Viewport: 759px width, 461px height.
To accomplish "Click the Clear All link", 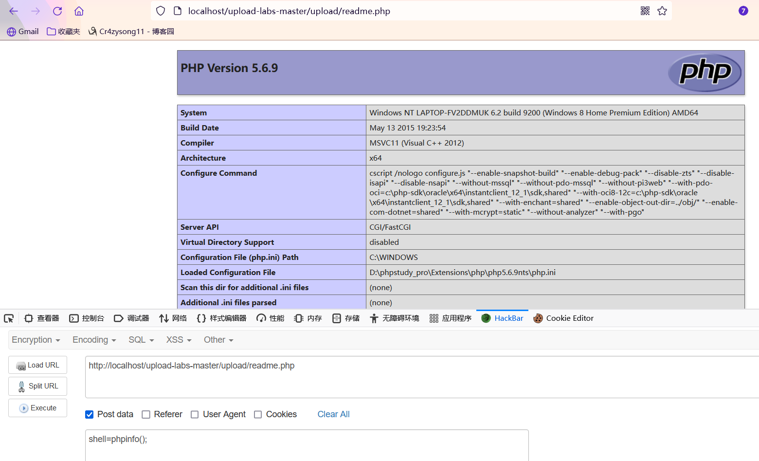I will coord(334,414).
